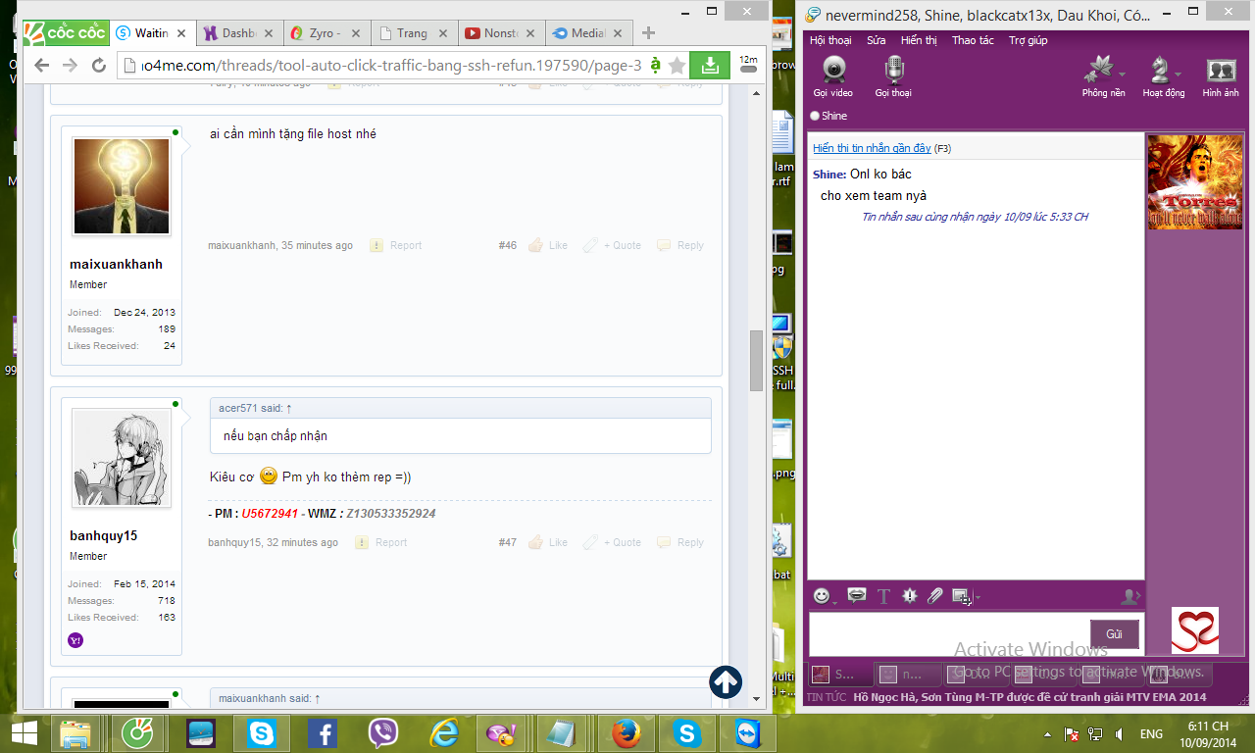Quote post #47 by banhquy15
This screenshot has width=1255, height=753.
pyautogui.click(x=612, y=542)
